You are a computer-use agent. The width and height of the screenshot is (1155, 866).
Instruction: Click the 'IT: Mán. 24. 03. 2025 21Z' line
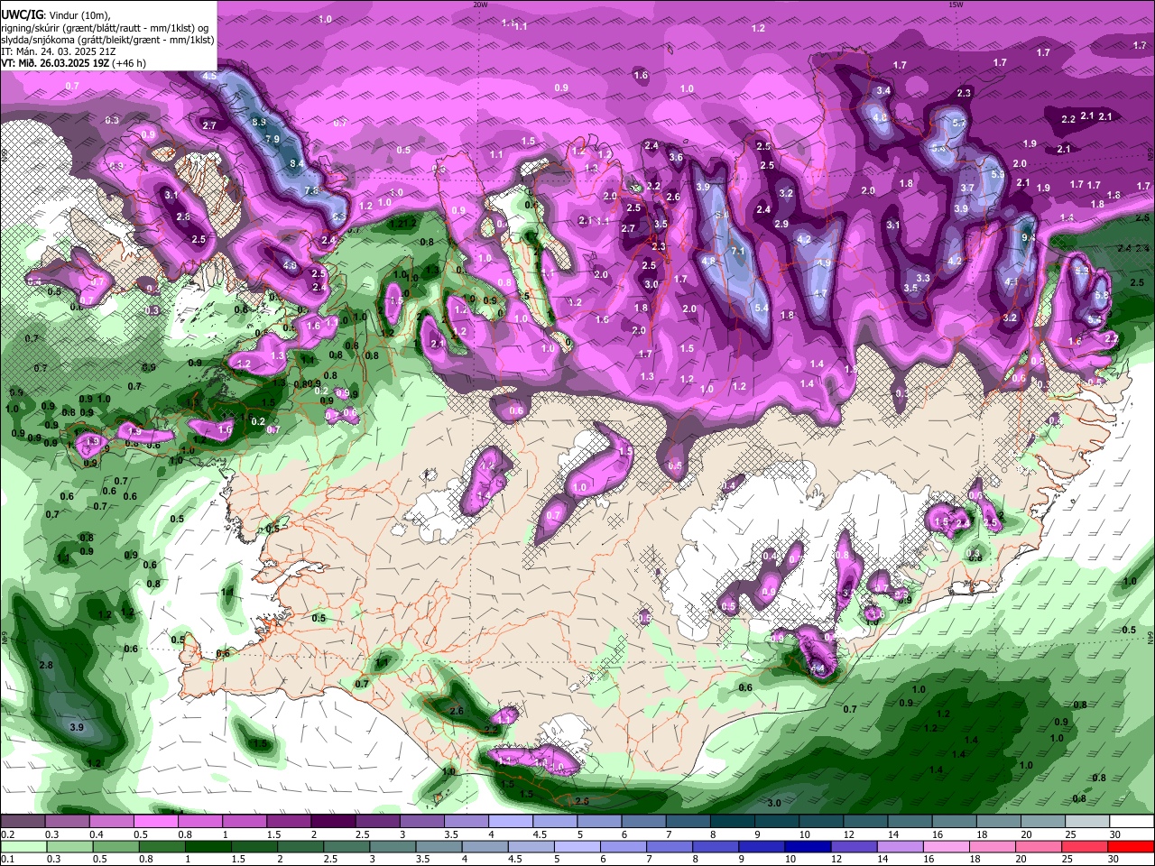coord(60,51)
